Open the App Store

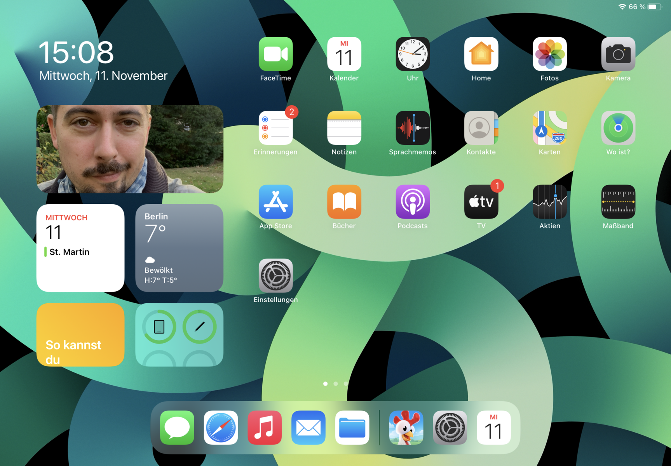click(275, 202)
